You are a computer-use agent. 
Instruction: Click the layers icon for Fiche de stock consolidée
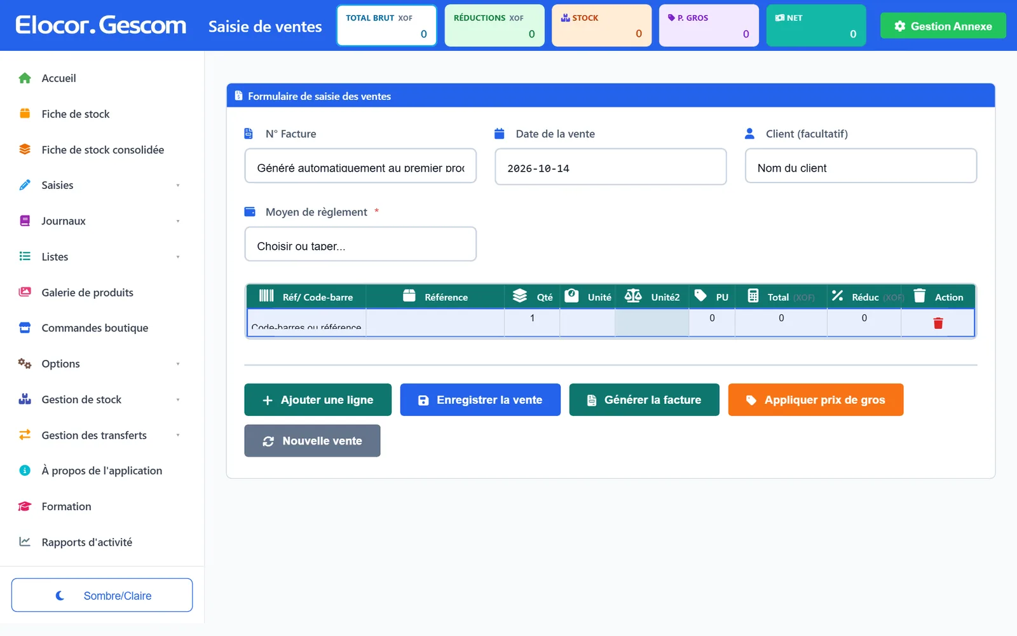[25, 149]
